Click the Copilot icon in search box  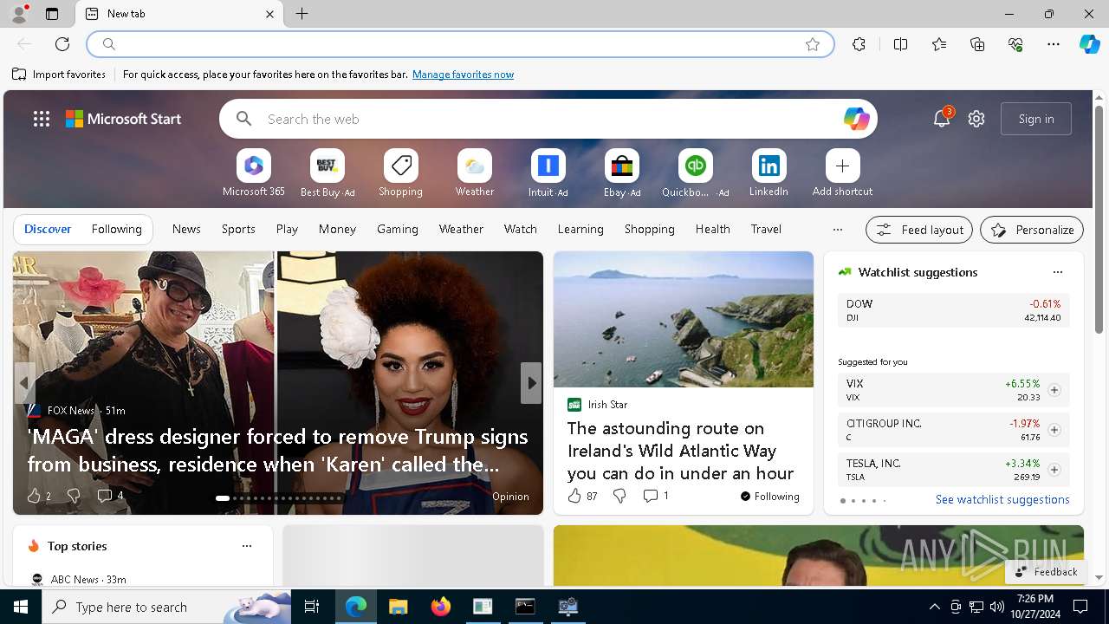point(856,119)
